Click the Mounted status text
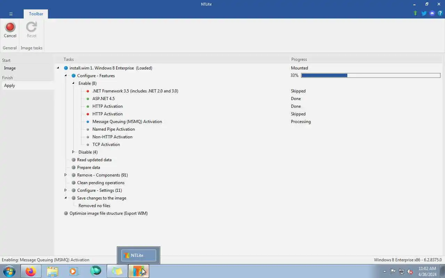This screenshot has width=445, height=278. point(299,68)
